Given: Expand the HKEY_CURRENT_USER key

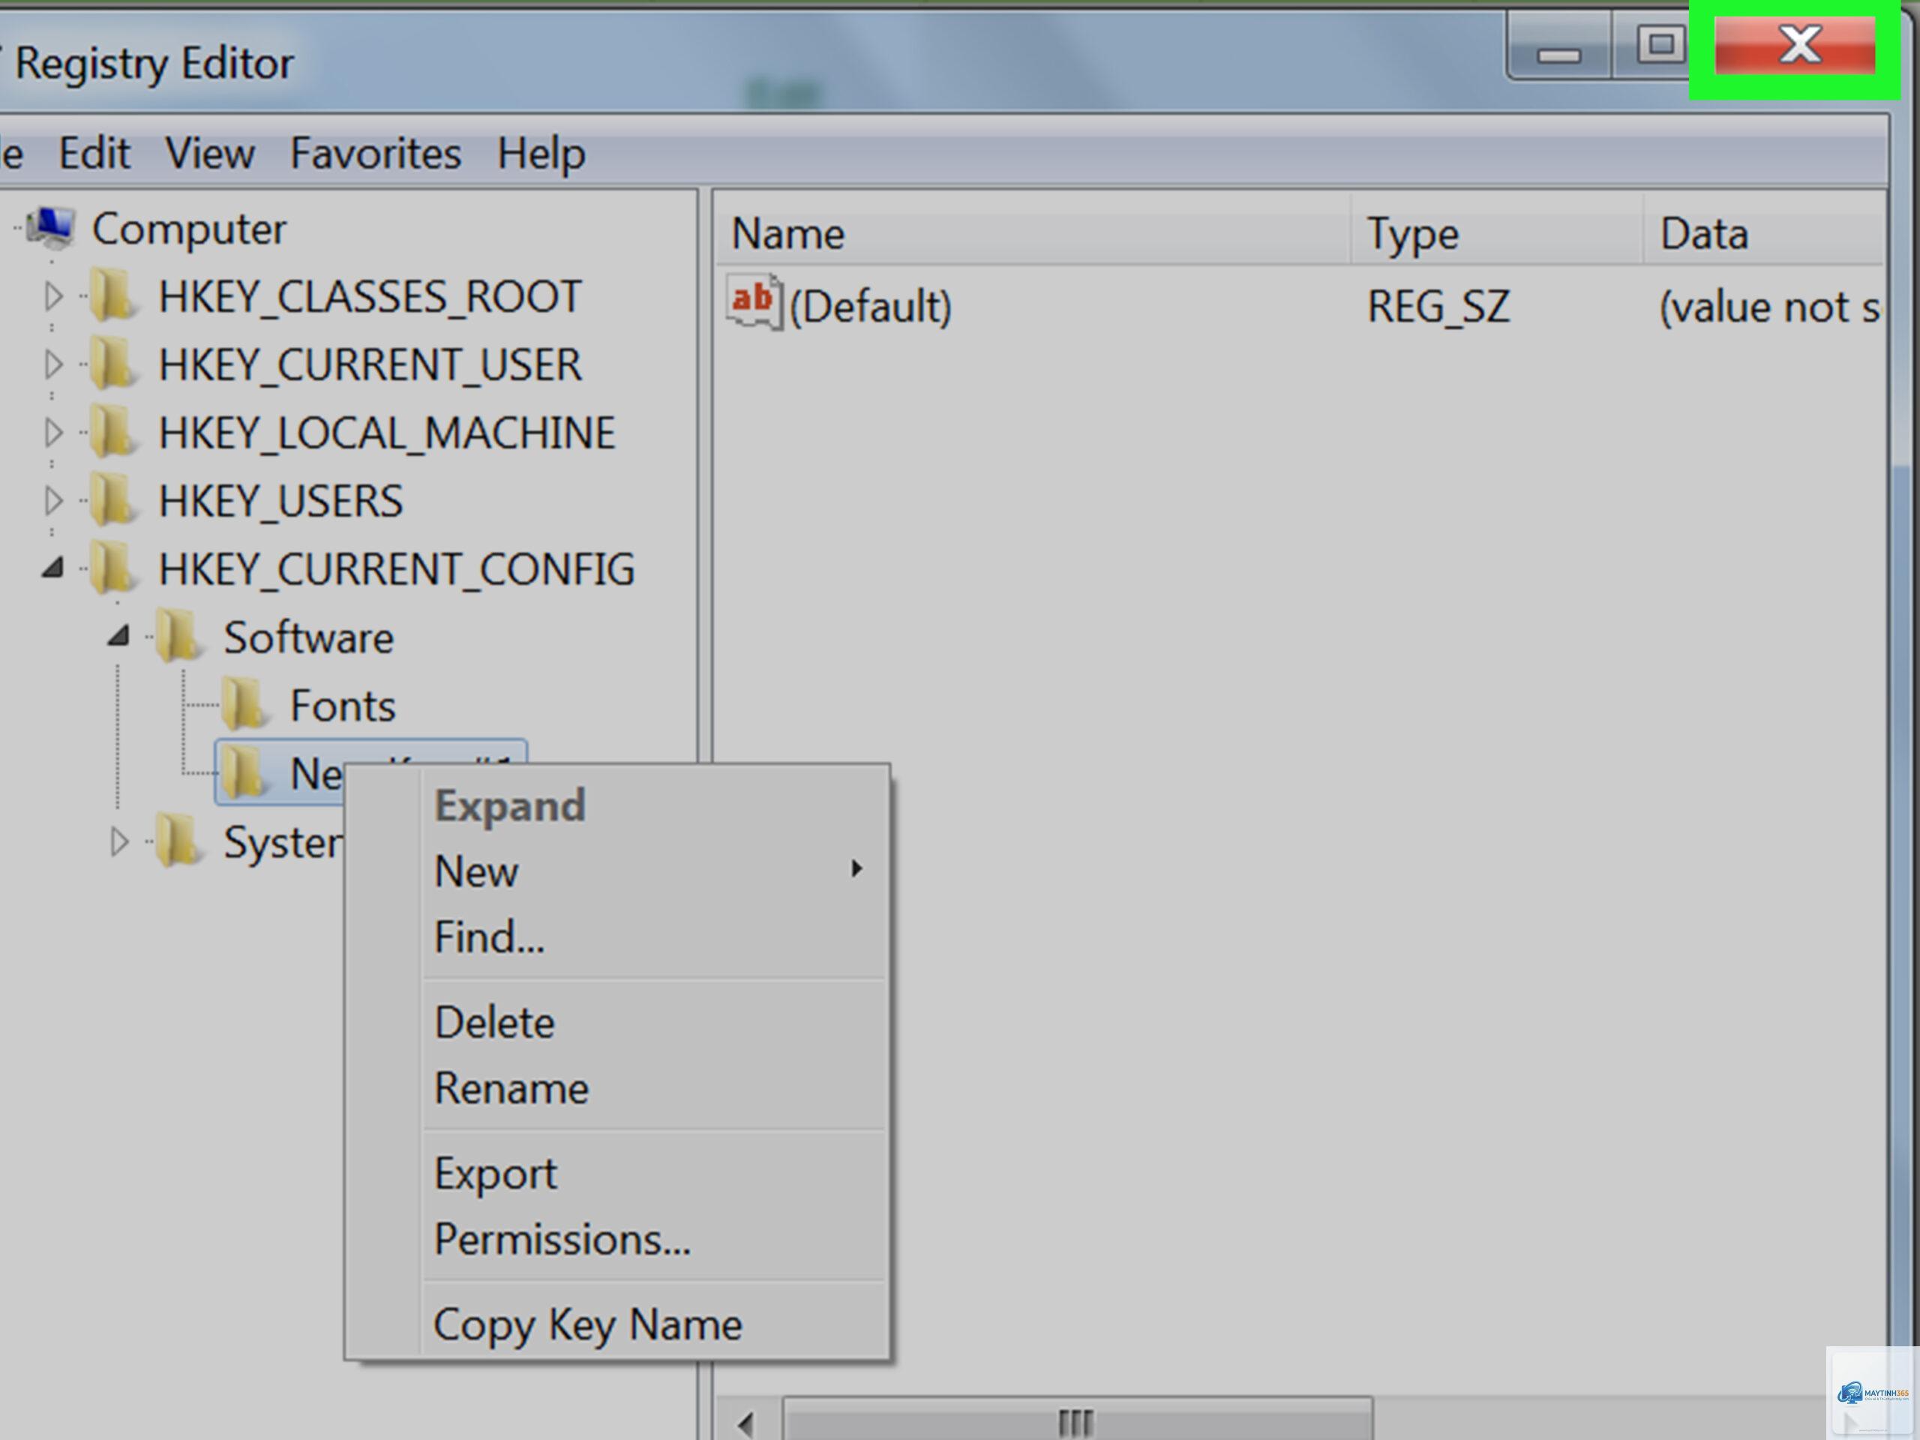Looking at the screenshot, I should click(x=54, y=364).
